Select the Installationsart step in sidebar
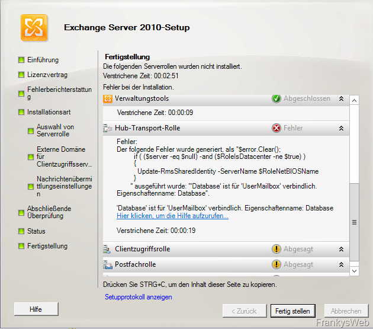This screenshot has height=329, width=373. tap(49, 111)
